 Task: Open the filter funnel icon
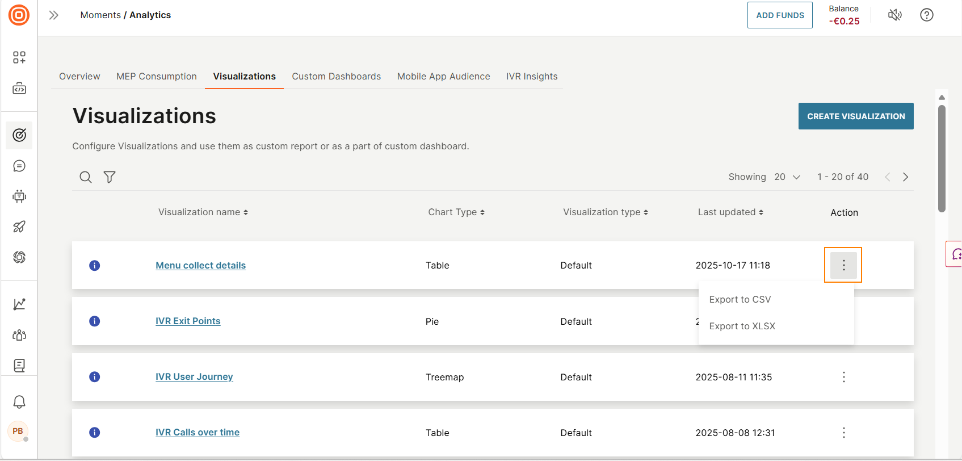[110, 177]
